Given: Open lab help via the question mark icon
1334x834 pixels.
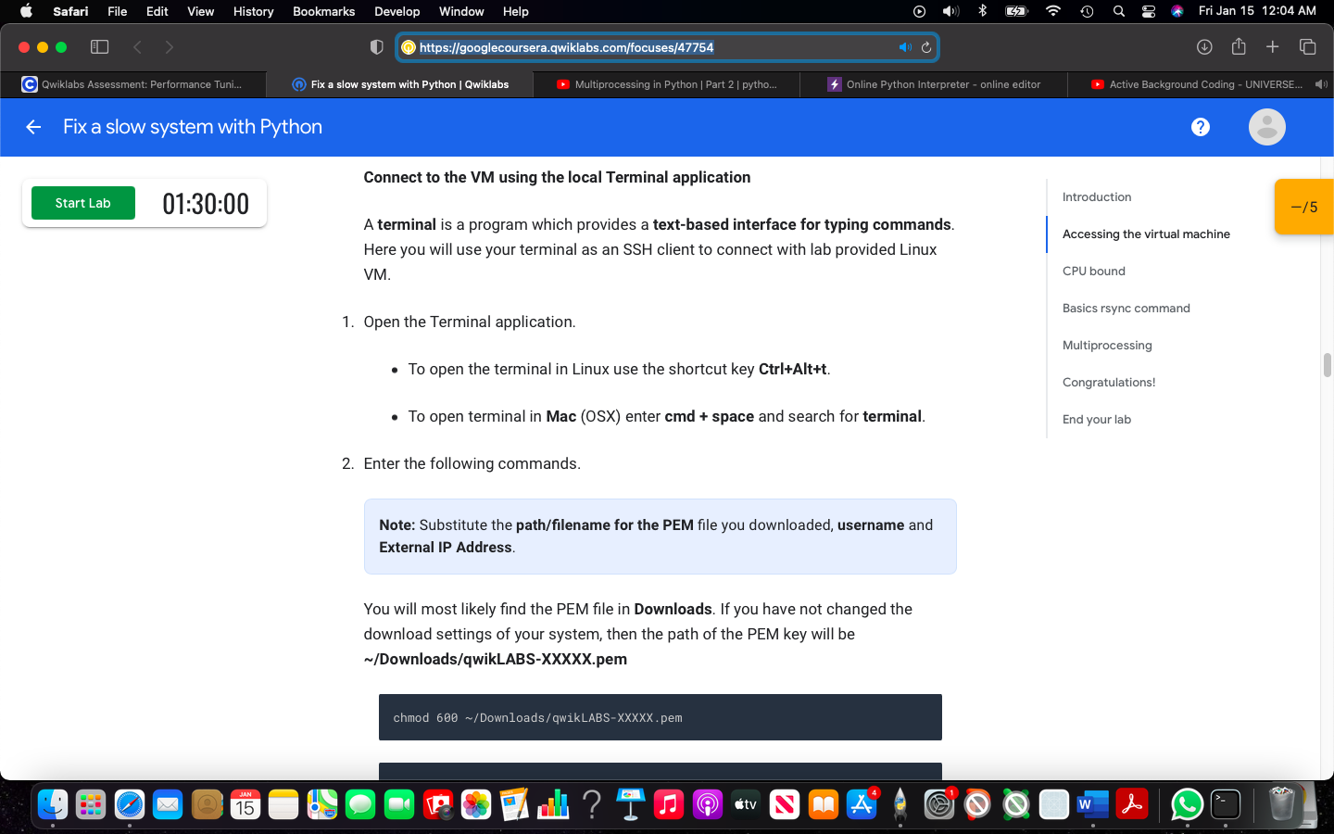Looking at the screenshot, I should click(1201, 127).
